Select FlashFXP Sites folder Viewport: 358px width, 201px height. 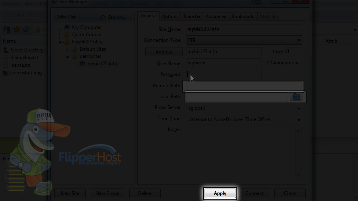tap(87, 42)
